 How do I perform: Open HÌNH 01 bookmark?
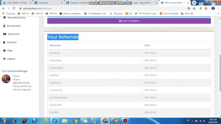23,13
